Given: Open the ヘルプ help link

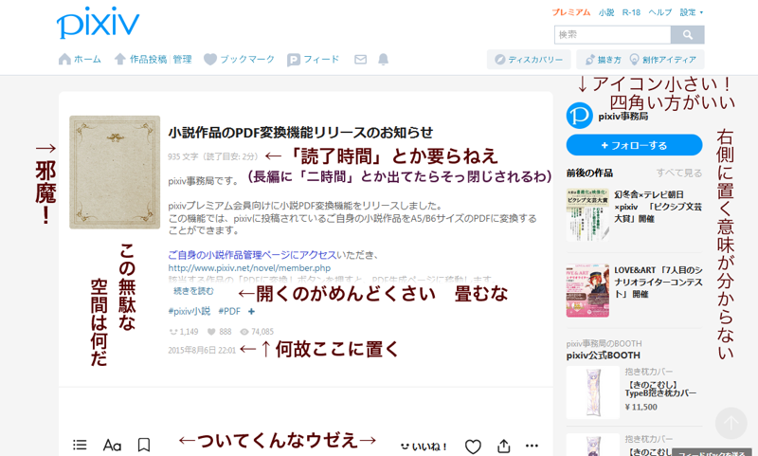Looking at the screenshot, I should (x=659, y=12).
